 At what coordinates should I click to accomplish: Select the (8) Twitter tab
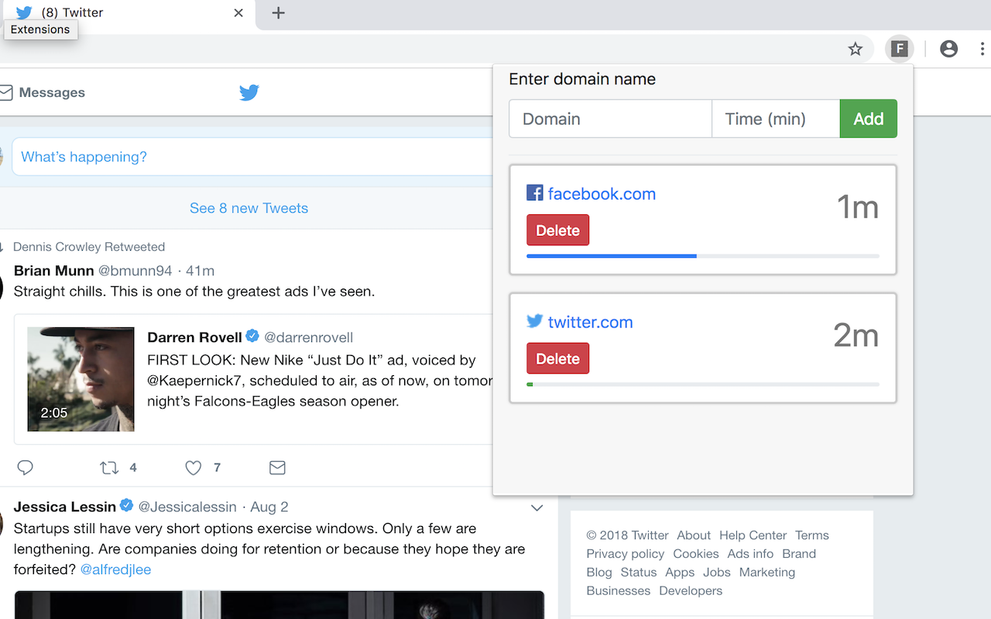pos(128,13)
